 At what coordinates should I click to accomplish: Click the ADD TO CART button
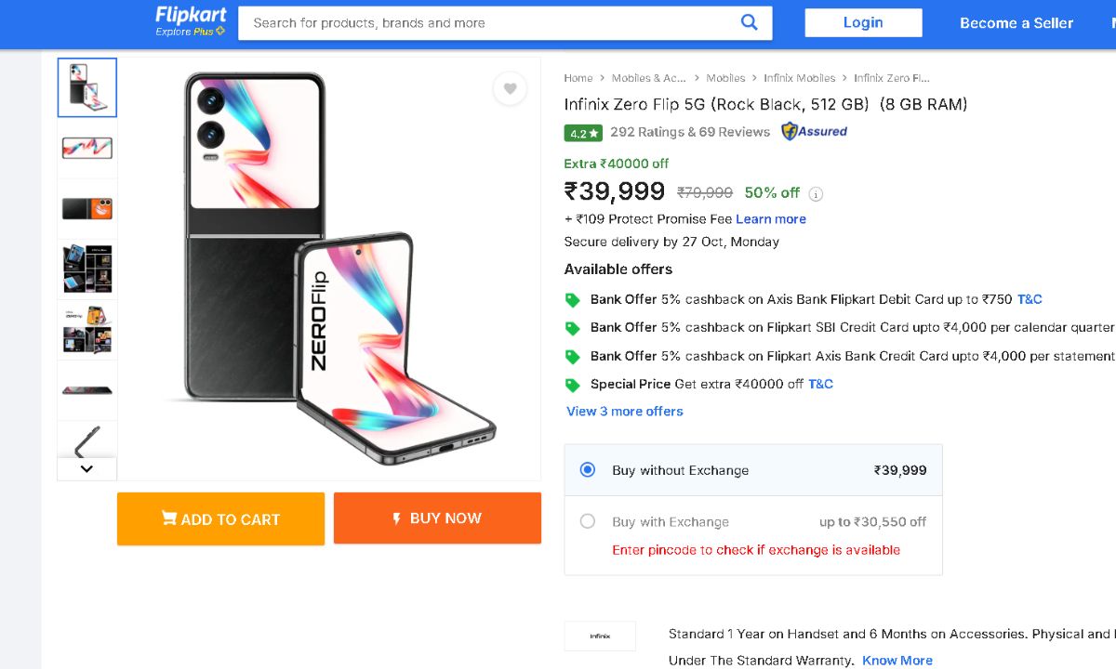pos(220,519)
